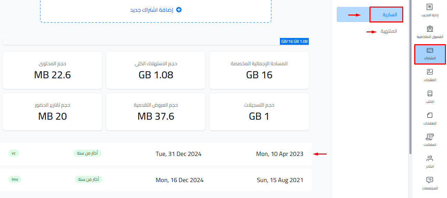Click the MB 22.6 value
Image resolution: width=447 pixels, height=198 pixels.
tap(52, 75)
